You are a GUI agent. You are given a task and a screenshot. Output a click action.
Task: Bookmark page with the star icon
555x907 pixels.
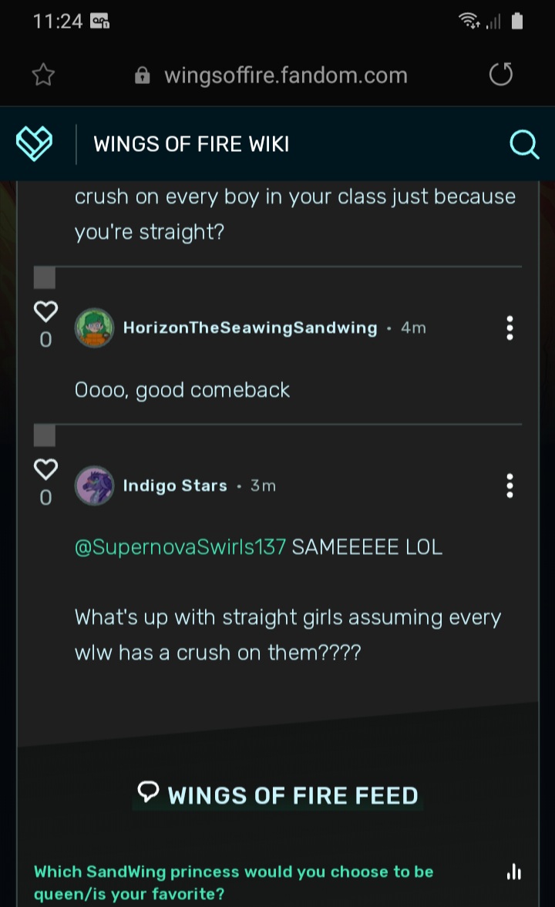pos(43,75)
